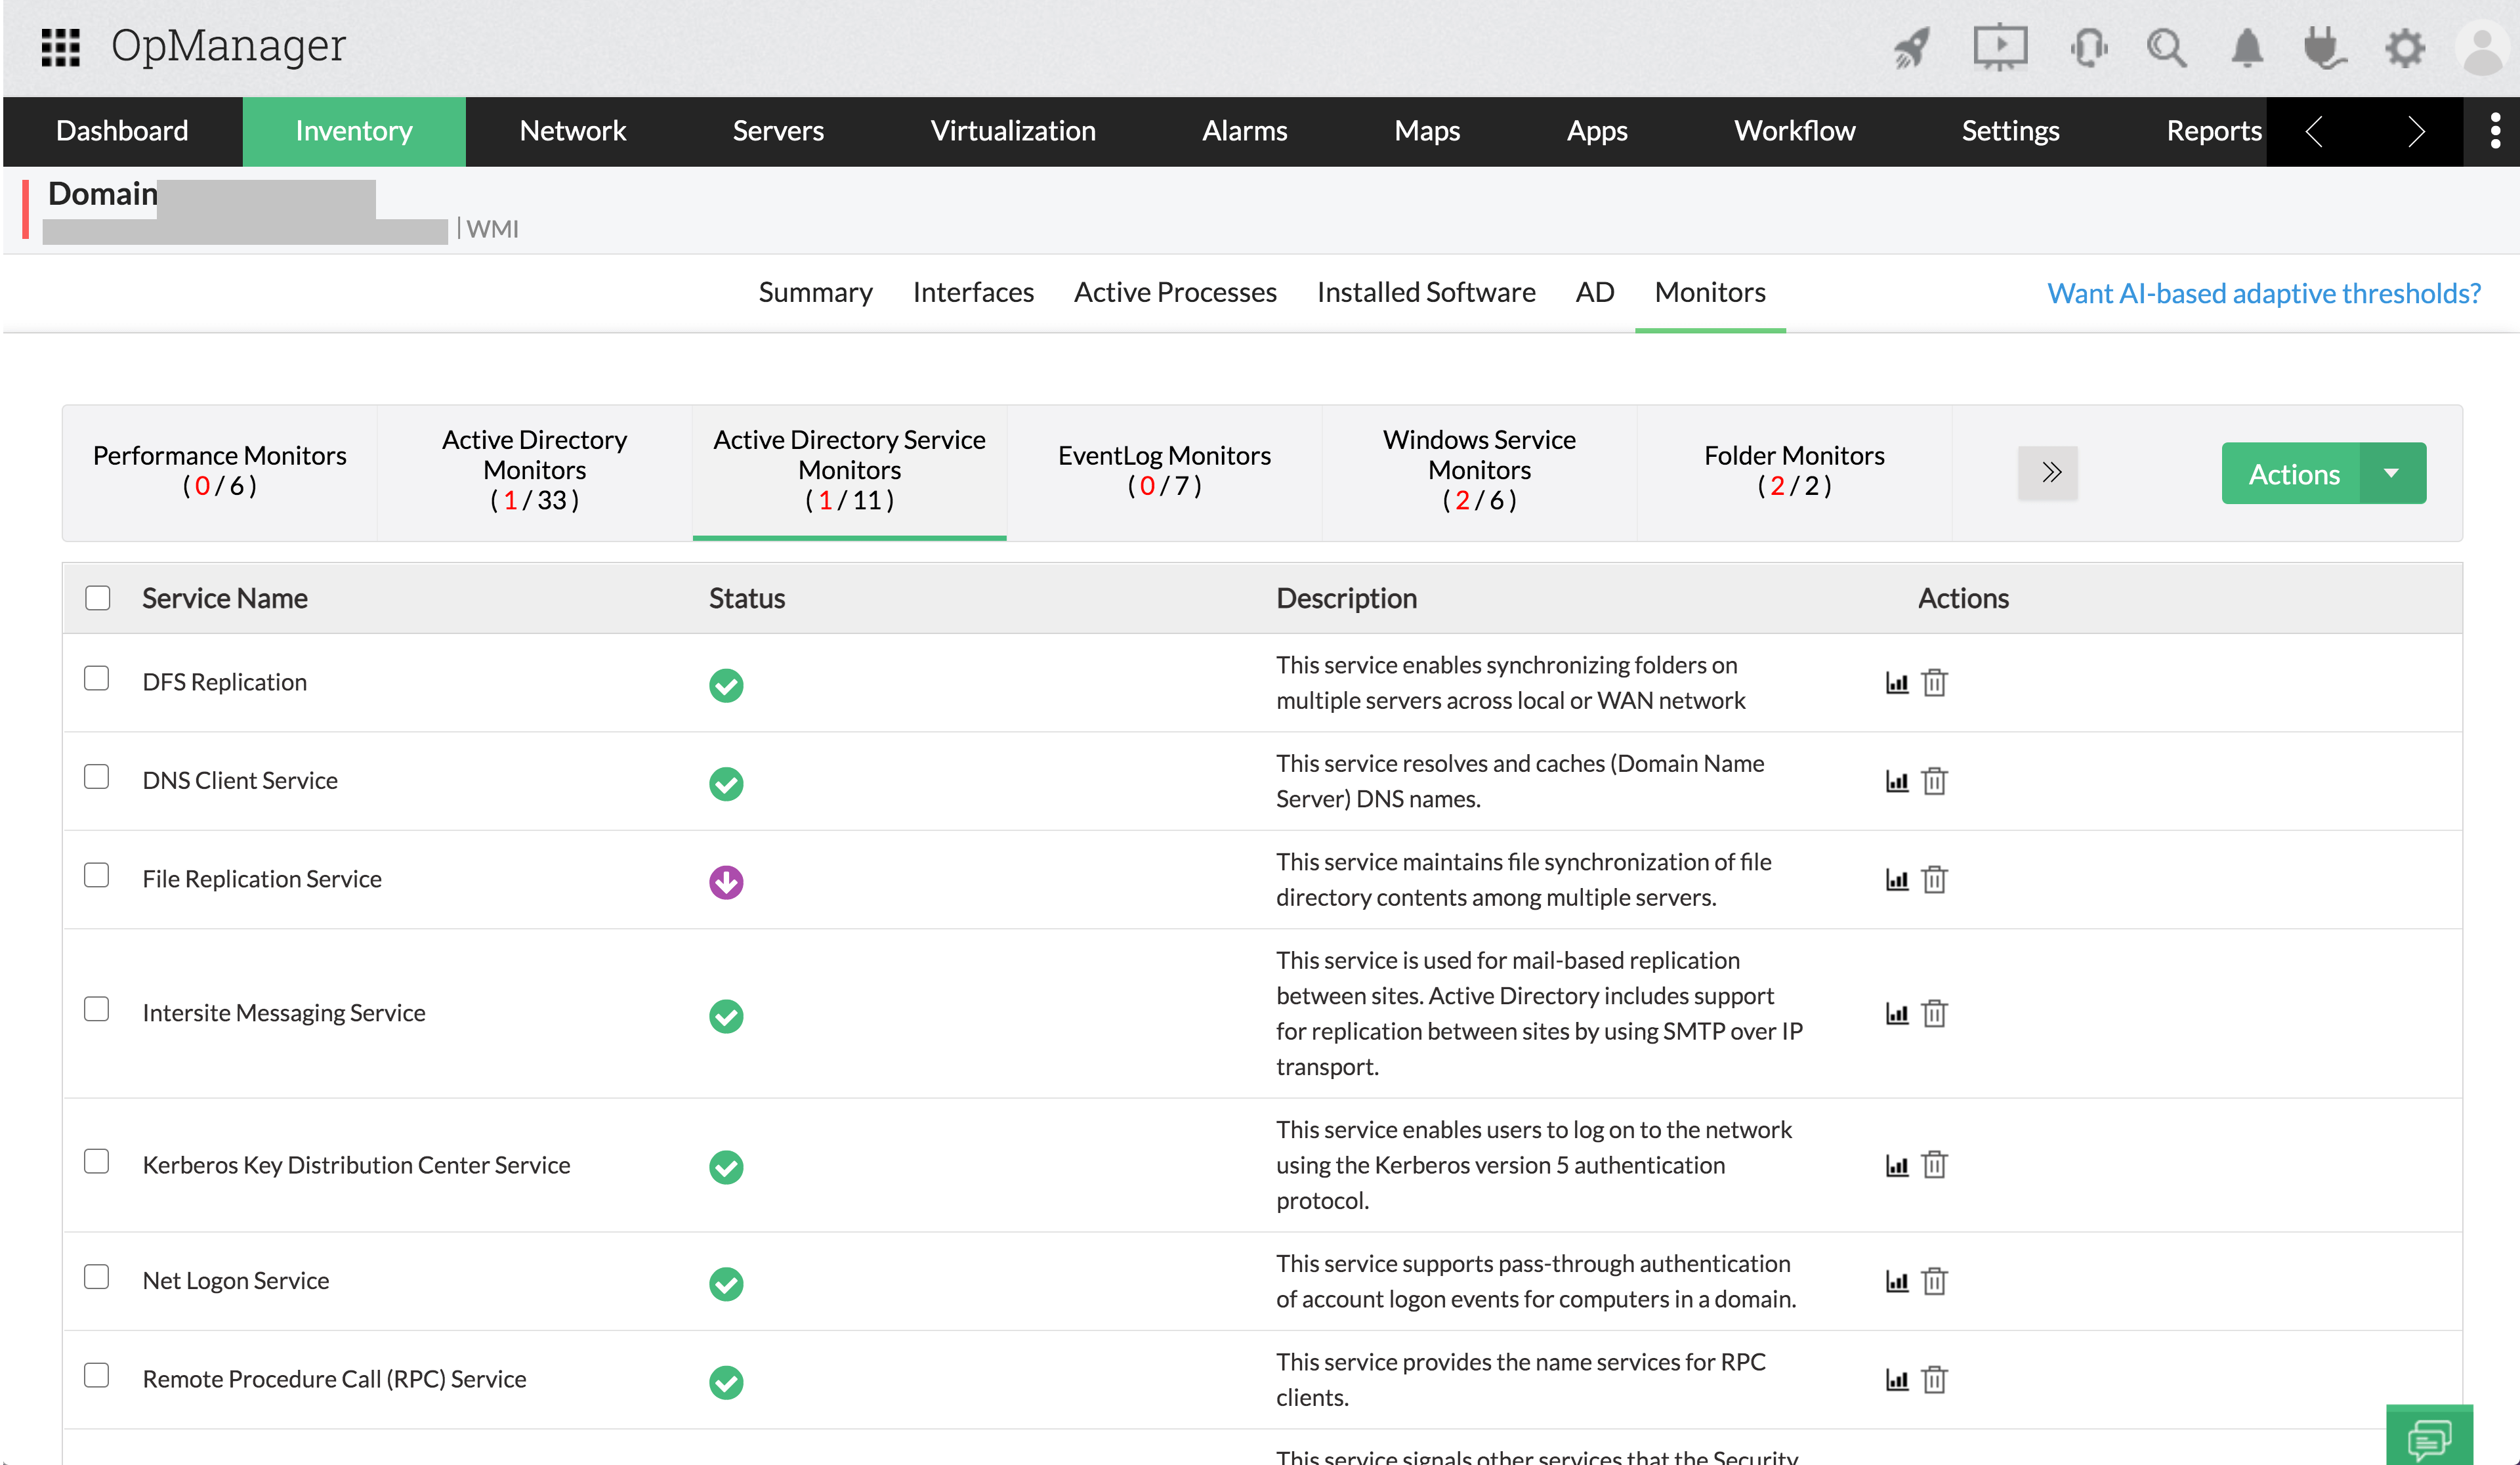Tick the Net Logon Service checkbox
This screenshot has width=2520, height=1465.
coord(97,1277)
